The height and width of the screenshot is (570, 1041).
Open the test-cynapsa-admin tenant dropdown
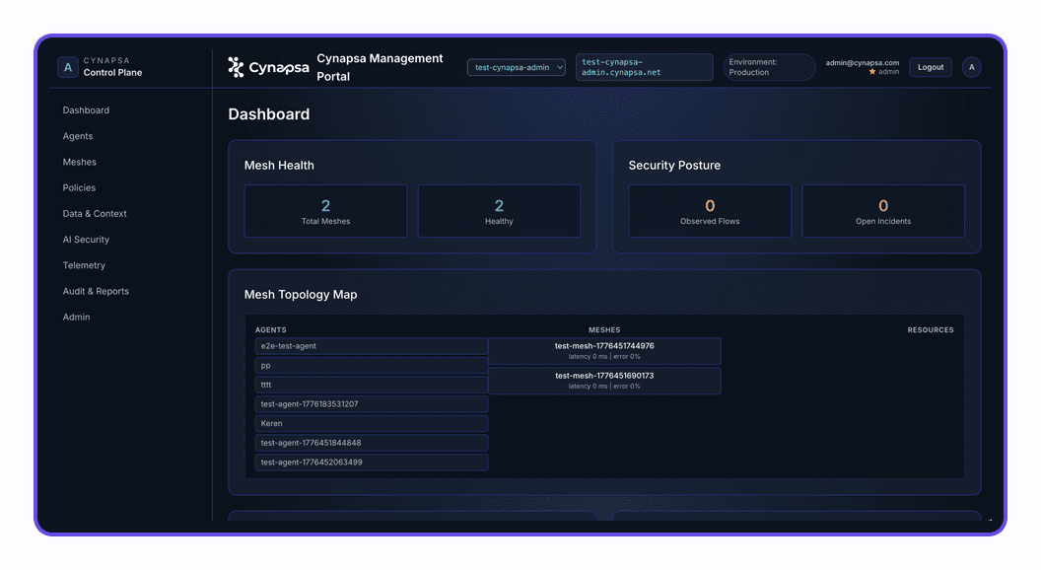(516, 67)
